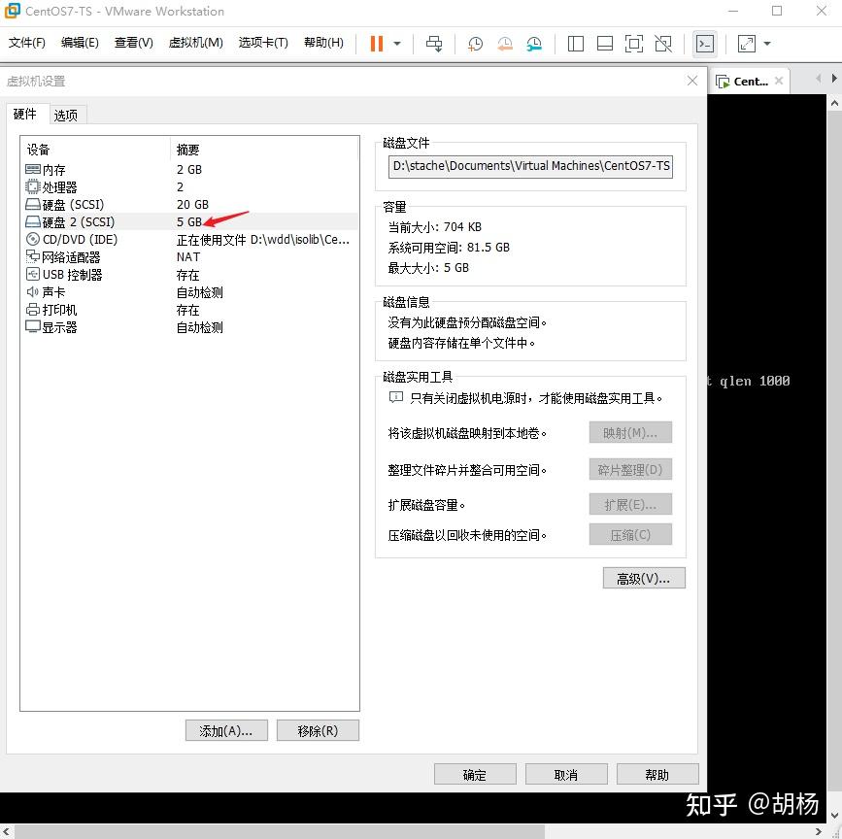Open the 虚拟机(M) menu
842x839 pixels.
[x=195, y=43]
